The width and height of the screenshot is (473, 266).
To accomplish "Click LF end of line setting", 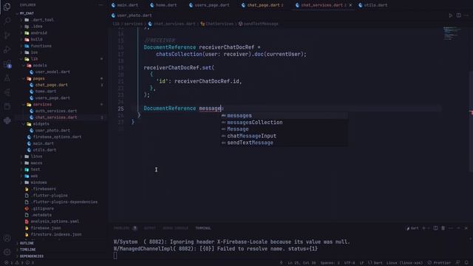I will [x=361, y=263].
